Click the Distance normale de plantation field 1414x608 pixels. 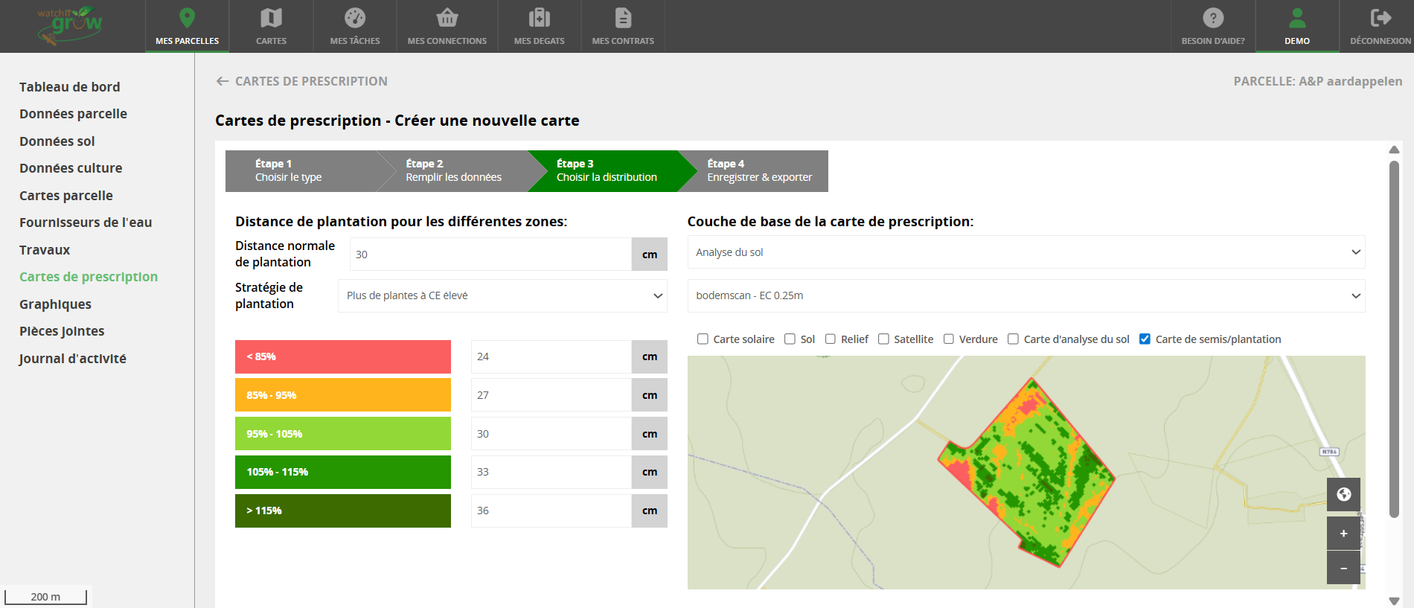coord(490,255)
